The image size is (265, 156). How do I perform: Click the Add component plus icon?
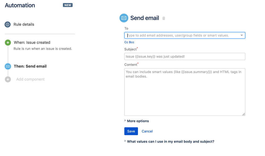(x=7, y=79)
